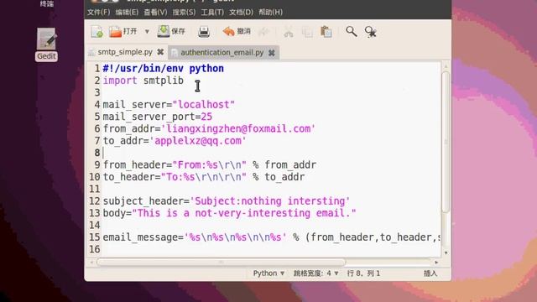Screen dimensions: 537x302
Task: Open search with the magnifier icon
Action: point(351,32)
